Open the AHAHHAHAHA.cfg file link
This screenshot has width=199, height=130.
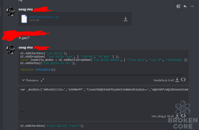pyautogui.click(x=44, y=17)
